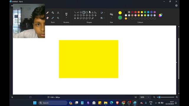Open the Edit colours wheel
Viewport: 189px width, 106px height.
(x=160, y=15)
